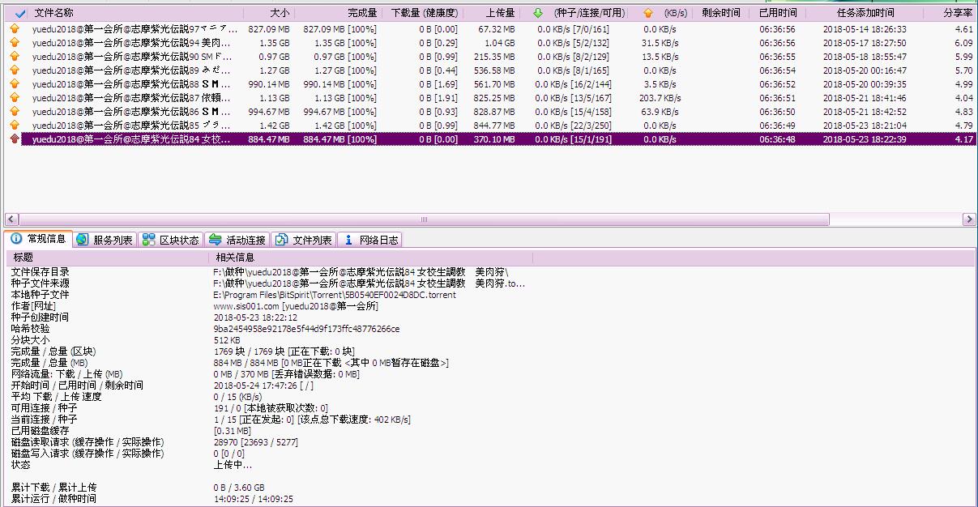Click the horizontal scrollbar thumb

click(x=423, y=219)
